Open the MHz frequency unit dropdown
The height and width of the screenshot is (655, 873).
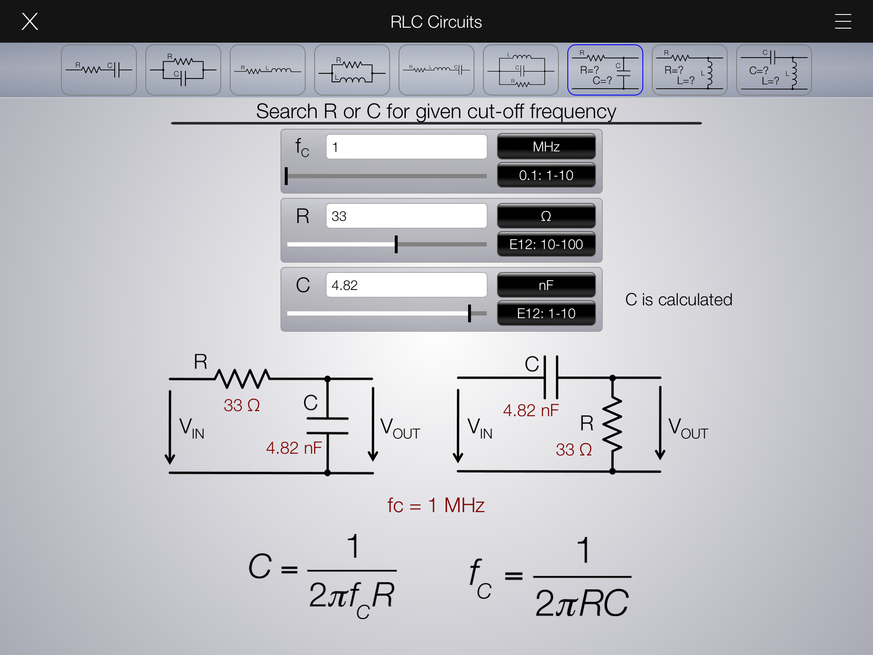click(546, 147)
